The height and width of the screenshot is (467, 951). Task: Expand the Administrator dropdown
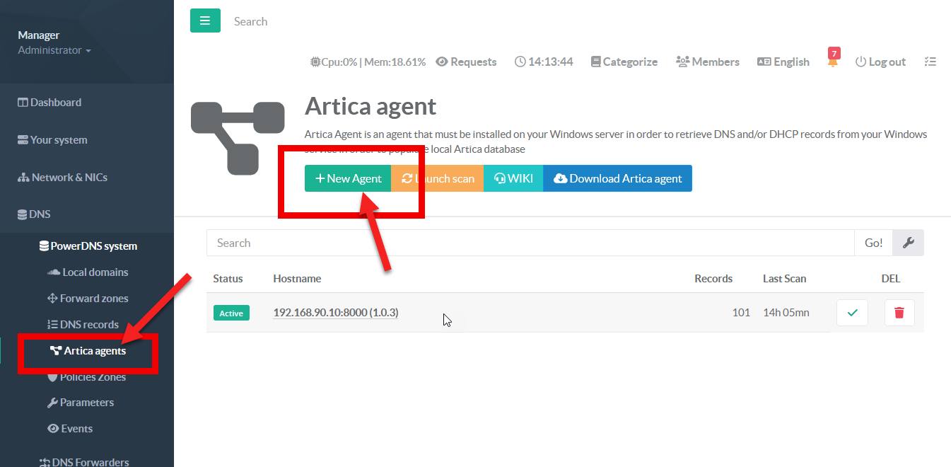point(54,50)
